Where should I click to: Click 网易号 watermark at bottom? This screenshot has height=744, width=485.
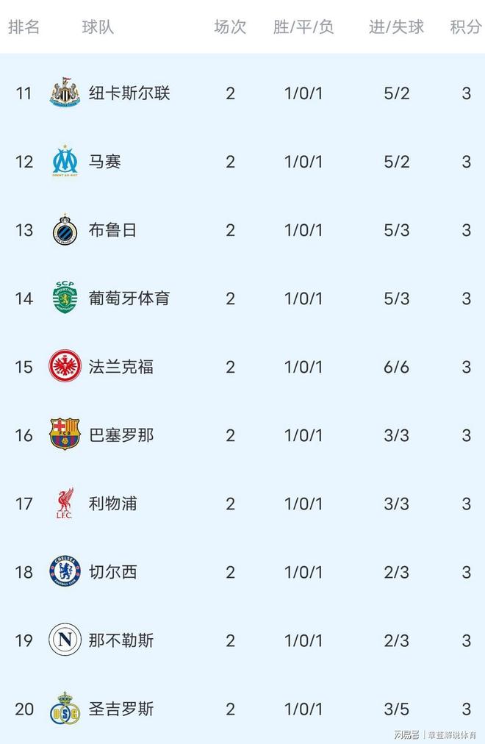(x=406, y=734)
